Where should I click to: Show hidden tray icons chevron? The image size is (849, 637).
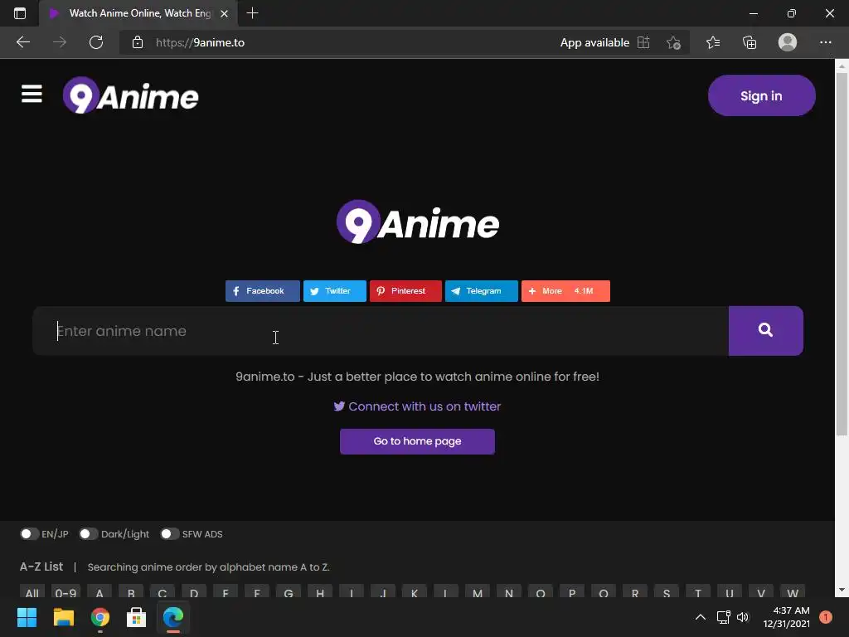[x=700, y=617]
